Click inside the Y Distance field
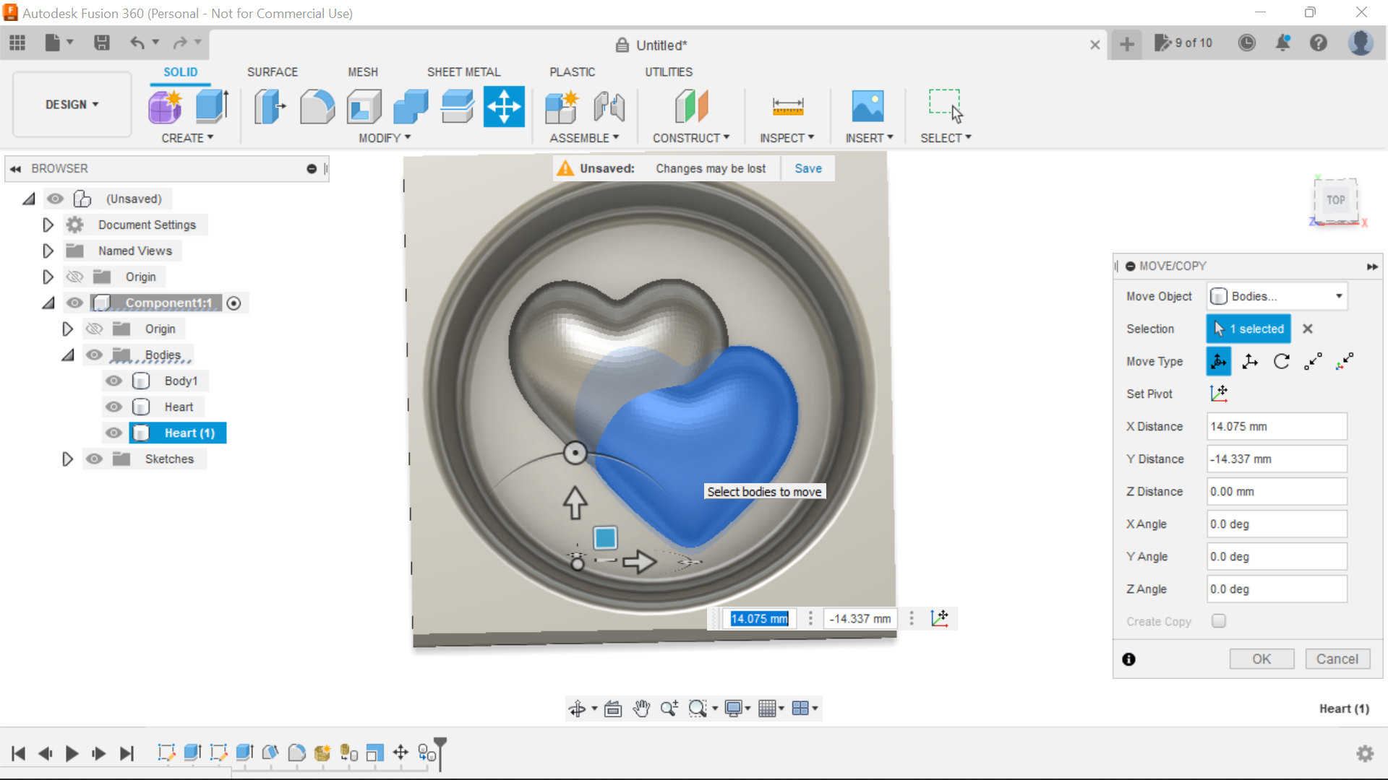This screenshot has height=780, width=1388. coord(1276,459)
